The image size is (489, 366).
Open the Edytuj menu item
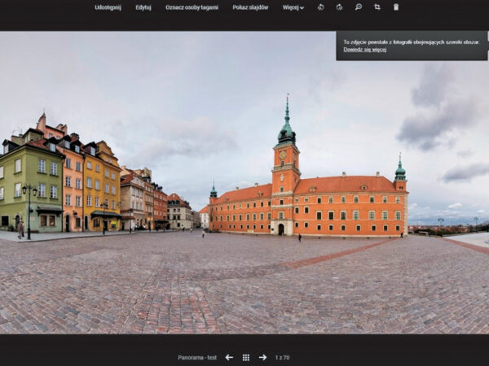(143, 7)
